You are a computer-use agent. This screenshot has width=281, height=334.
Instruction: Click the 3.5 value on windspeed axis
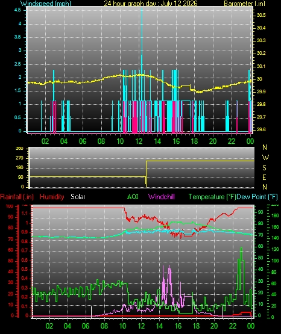pyautogui.click(x=18, y=37)
